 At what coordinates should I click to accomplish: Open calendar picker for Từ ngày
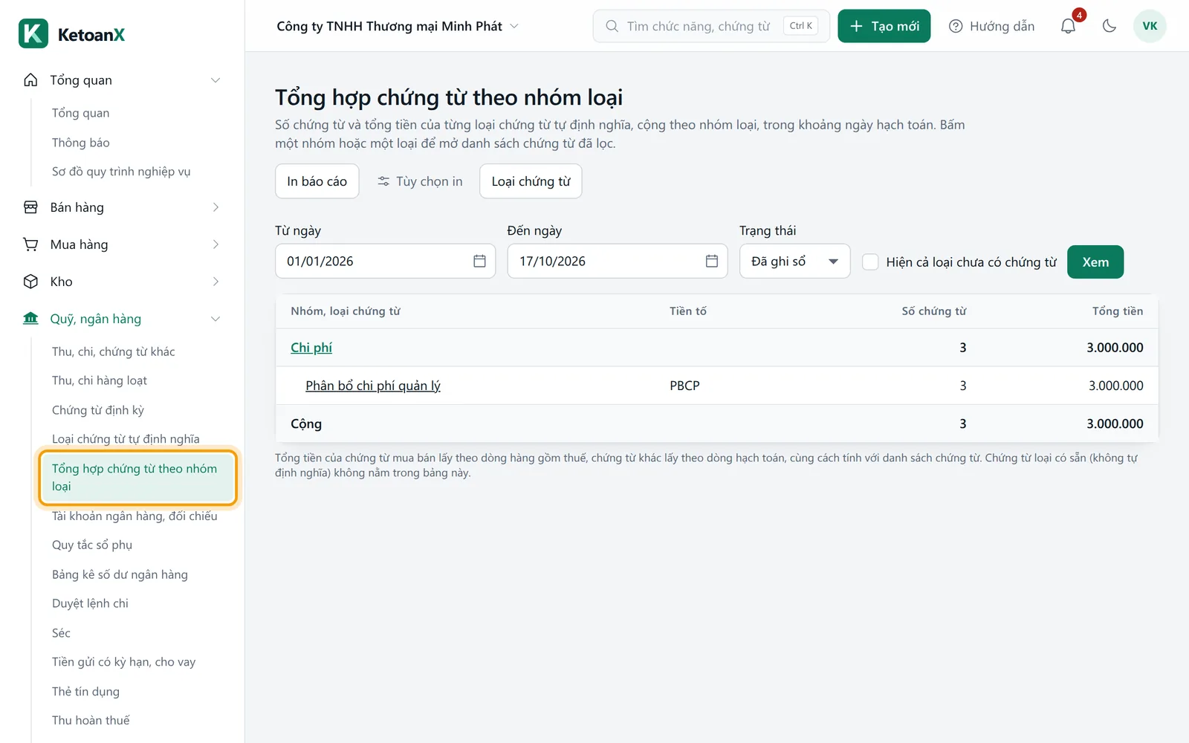pyautogui.click(x=479, y=261)
